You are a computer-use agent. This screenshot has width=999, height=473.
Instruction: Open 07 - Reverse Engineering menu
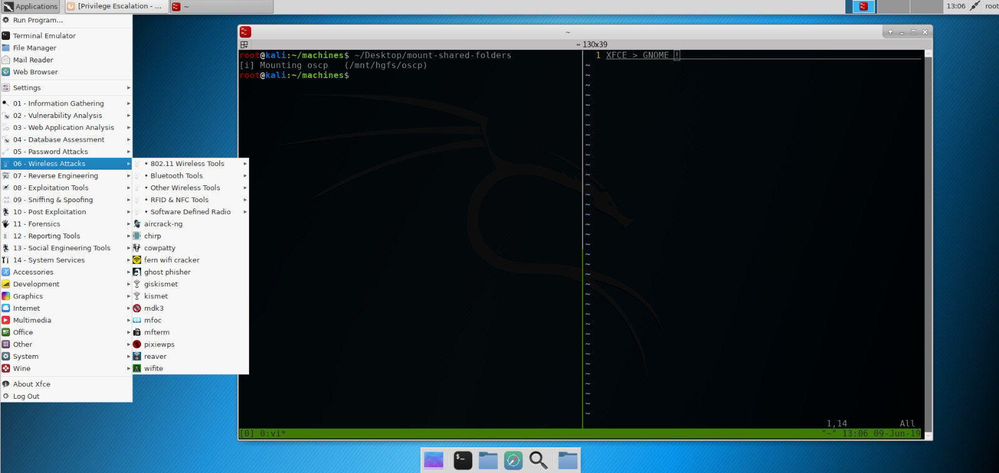coord(66,176)
